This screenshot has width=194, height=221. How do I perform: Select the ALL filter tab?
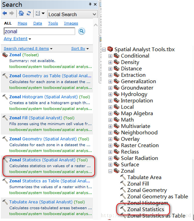pyautogui.click(x=8, y=23)
